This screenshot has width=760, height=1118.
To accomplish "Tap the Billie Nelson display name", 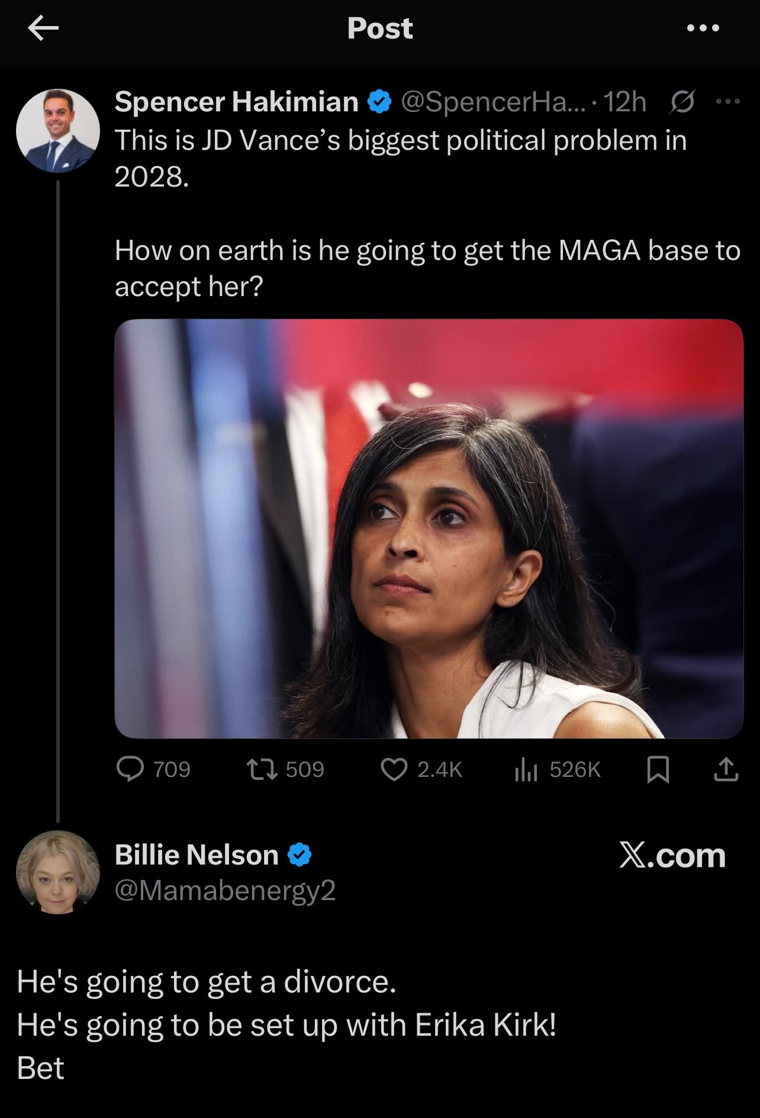I will [197, 854].
